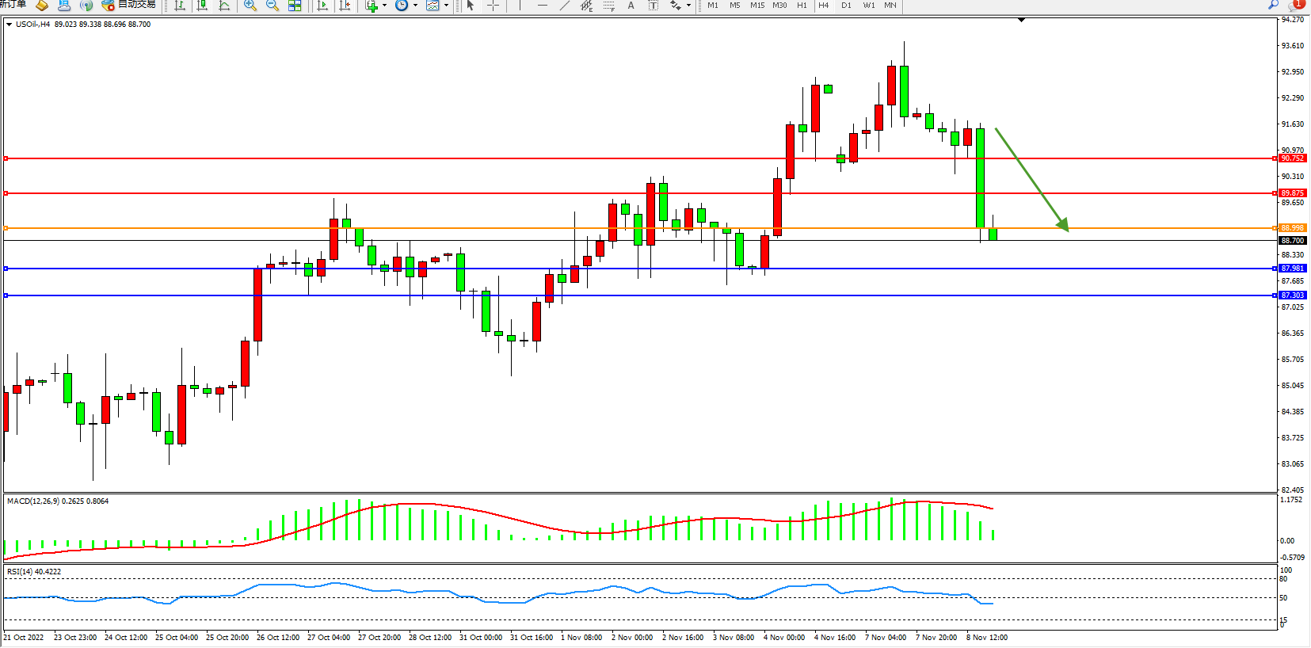This screenshot has height=648, width=1311.
Task: Click the 自动交易 auto trading button
Action: pyautogui.click(x=129, y=5)
